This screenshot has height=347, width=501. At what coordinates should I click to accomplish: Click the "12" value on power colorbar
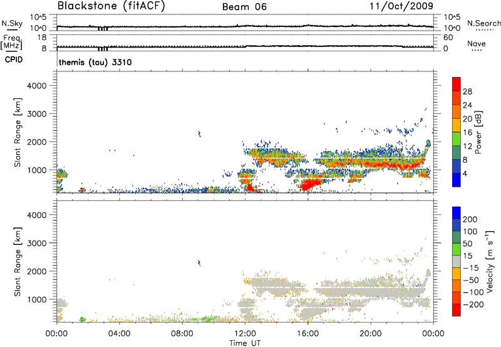pos(467,147)
